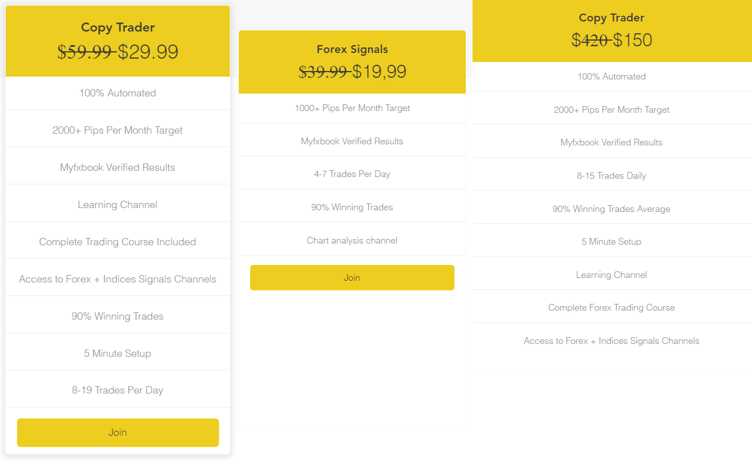Click "Learning Channel" row in the $29.99 Copy Trader card

[x=118, y=204]
